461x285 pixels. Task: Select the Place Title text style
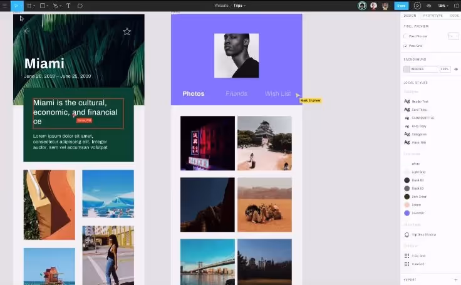[x=415, y=142]
